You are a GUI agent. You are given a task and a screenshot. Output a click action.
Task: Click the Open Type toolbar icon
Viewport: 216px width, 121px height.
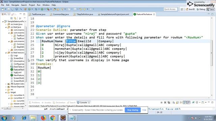(55, 9)
